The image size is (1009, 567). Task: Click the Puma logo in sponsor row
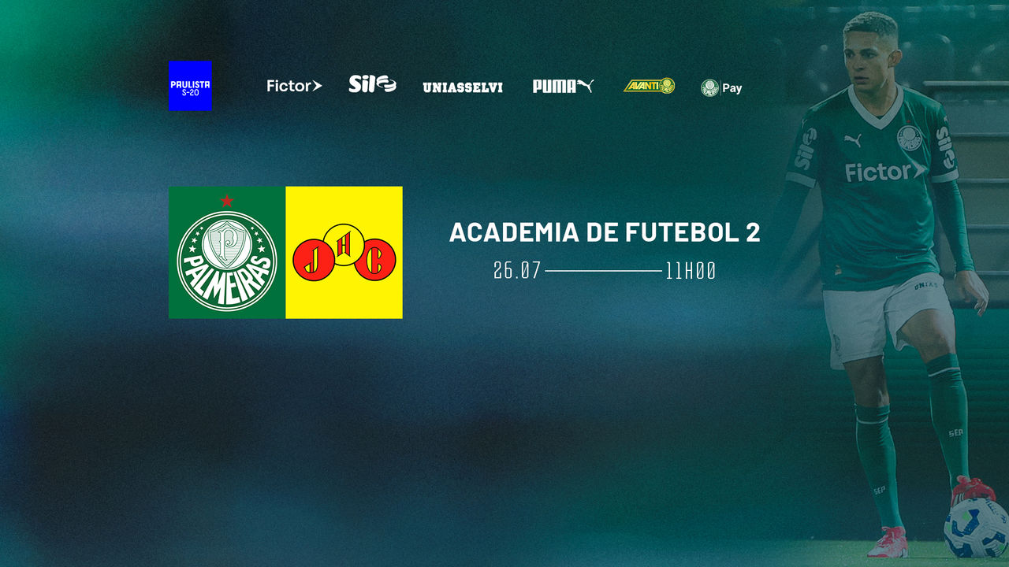(563, 86)
